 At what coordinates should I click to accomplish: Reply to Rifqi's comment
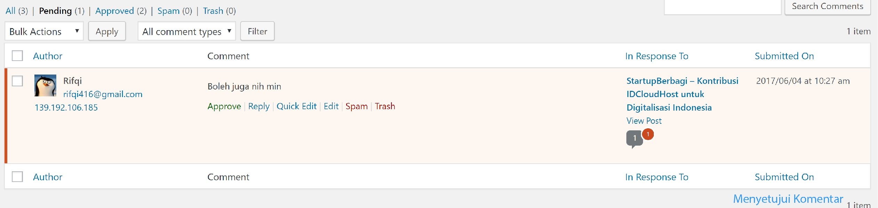(259, 106)
